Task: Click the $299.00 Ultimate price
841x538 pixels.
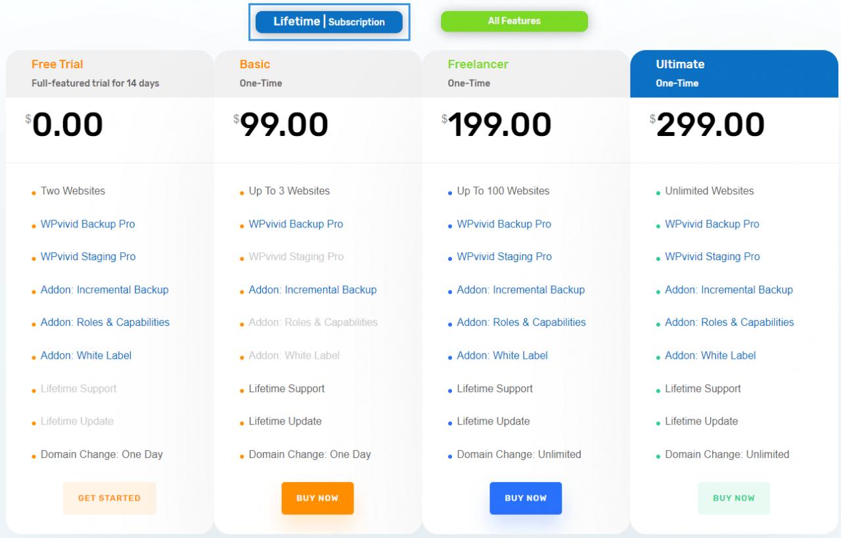Action: click(x=708, y=125)
